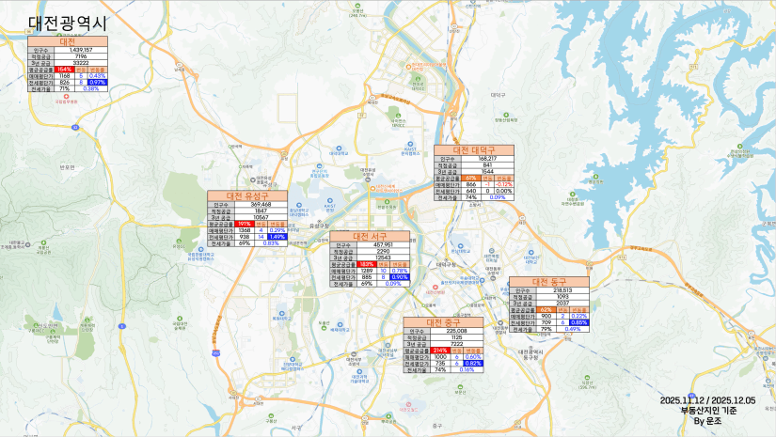Screen dimensions: 776x437
Task: Click population value 457,951
Action: click(x=384, y=244)
